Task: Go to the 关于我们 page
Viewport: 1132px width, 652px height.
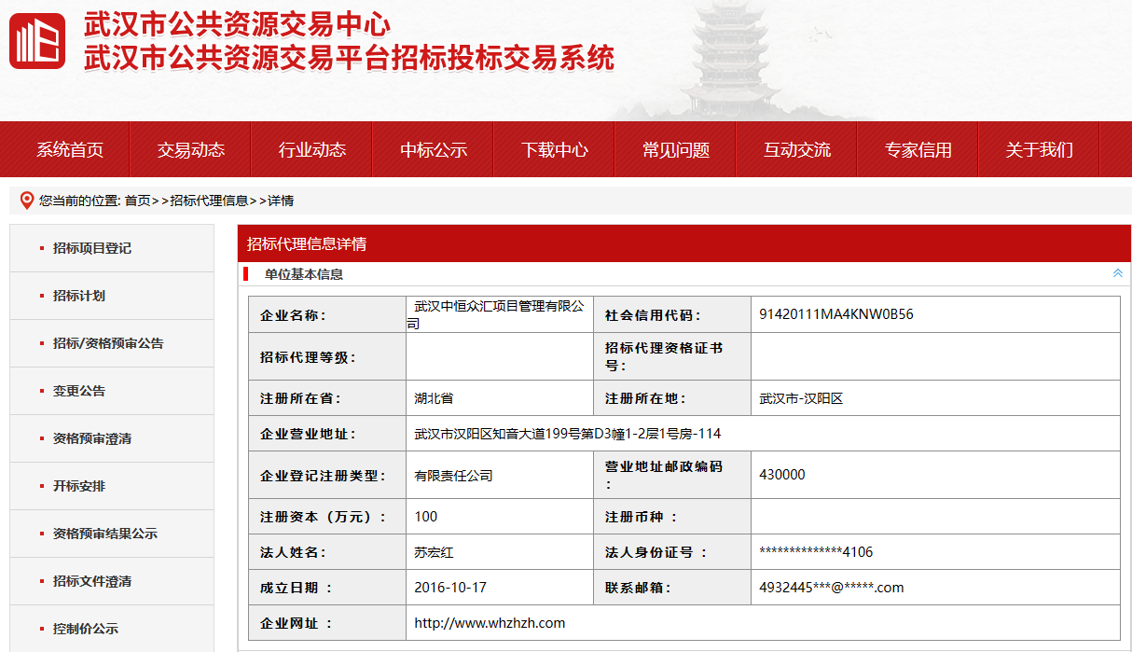Action: point(1039,149)
